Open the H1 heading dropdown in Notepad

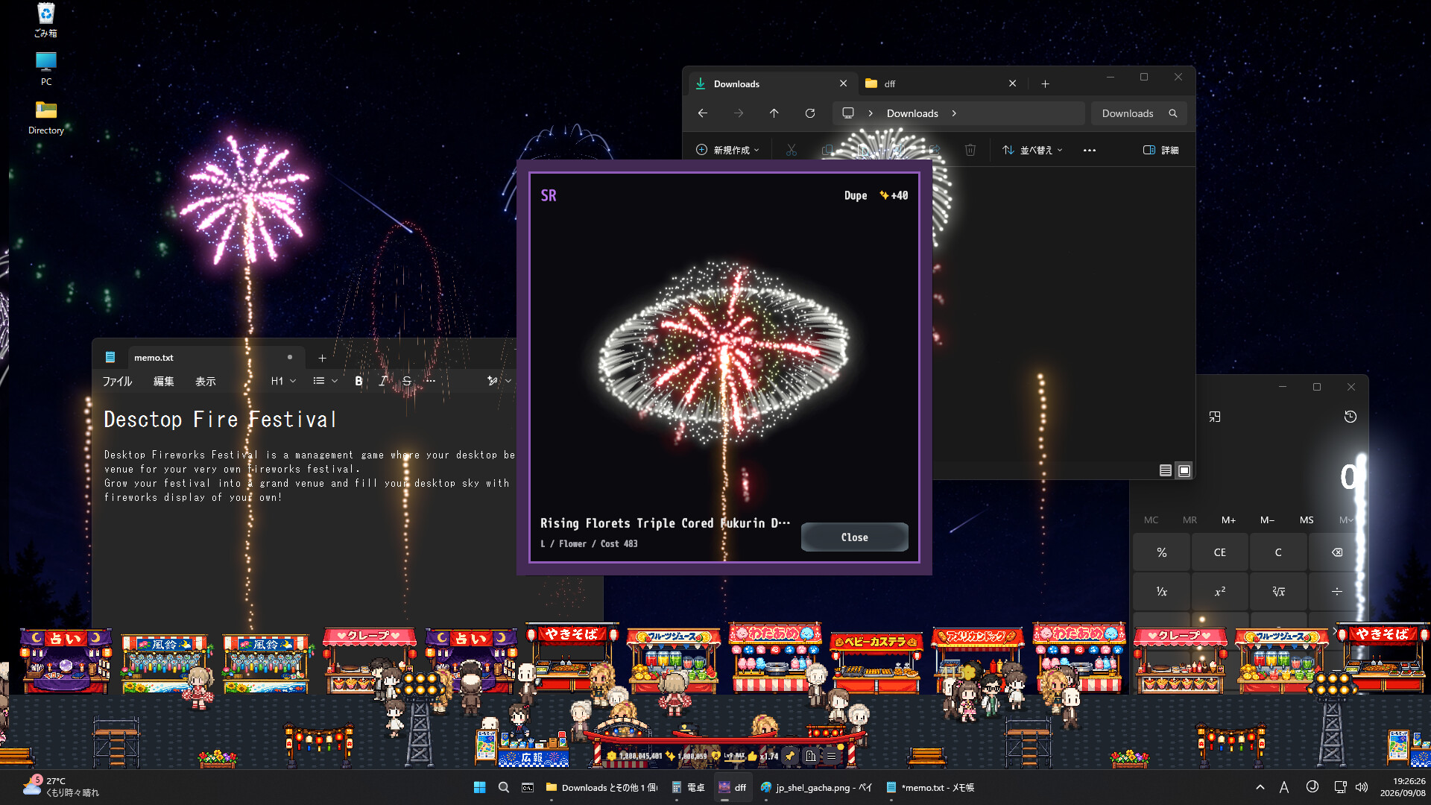(283, 381)
